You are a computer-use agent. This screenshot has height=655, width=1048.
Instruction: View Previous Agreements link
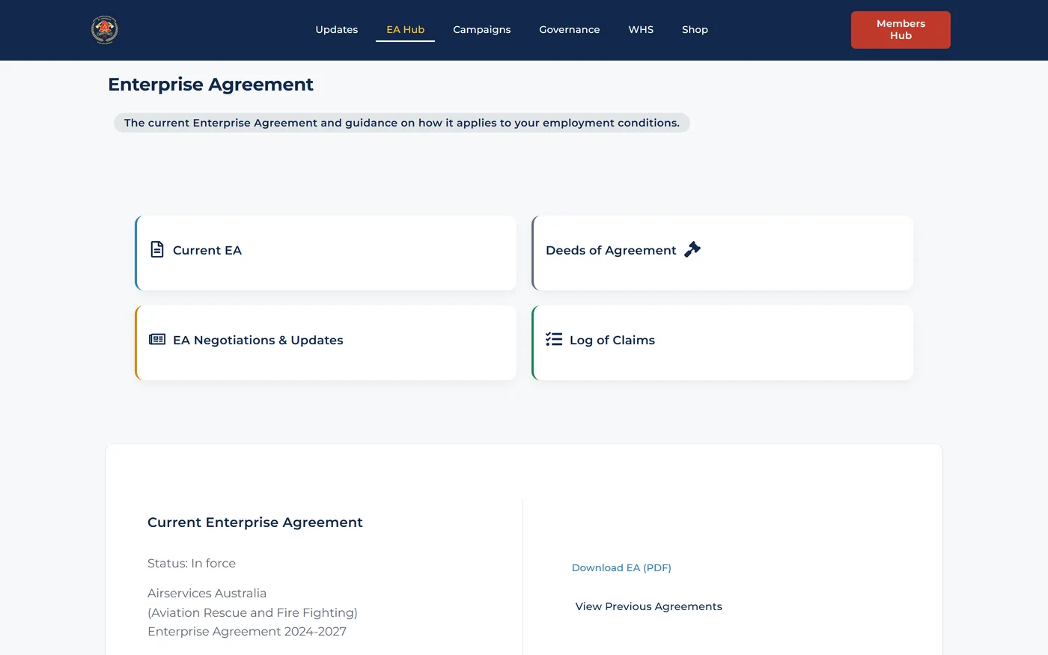[649, 606]
